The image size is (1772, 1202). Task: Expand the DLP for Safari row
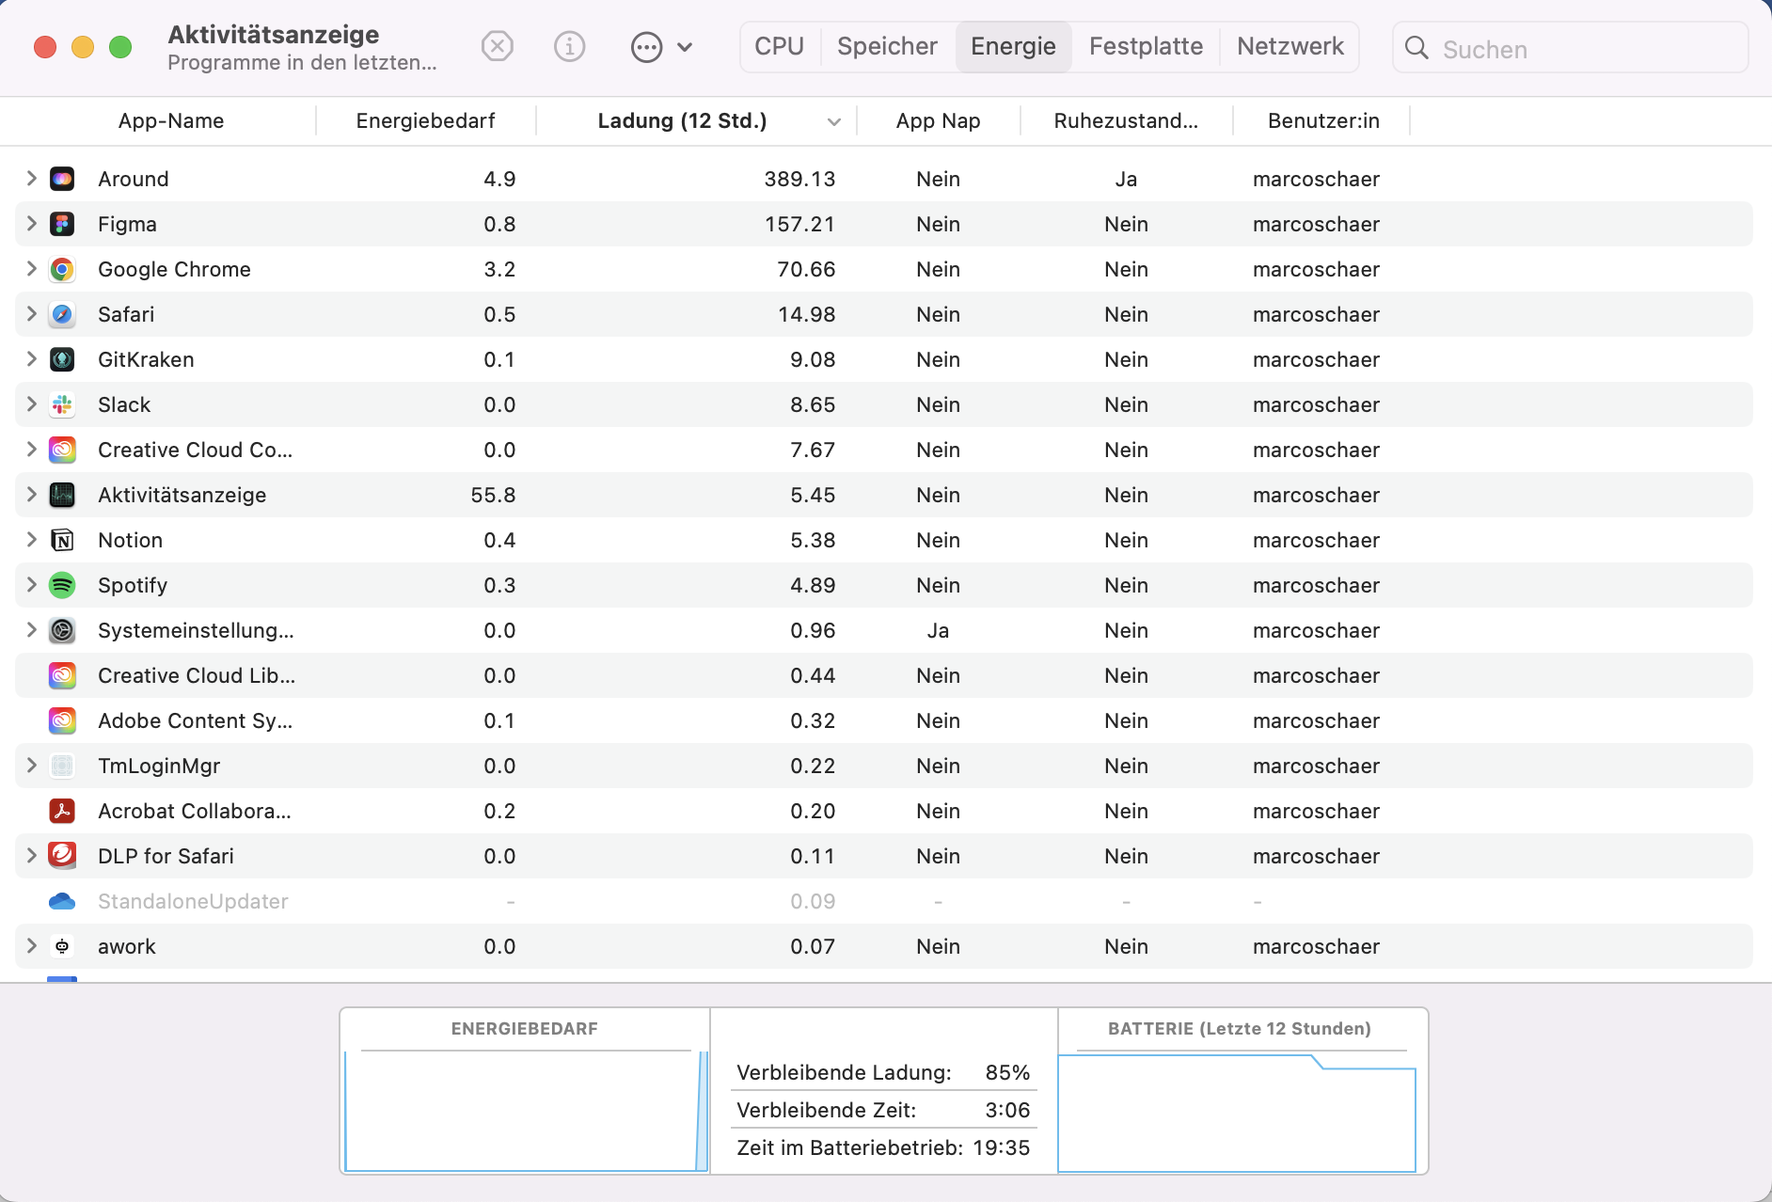point(31,856)
